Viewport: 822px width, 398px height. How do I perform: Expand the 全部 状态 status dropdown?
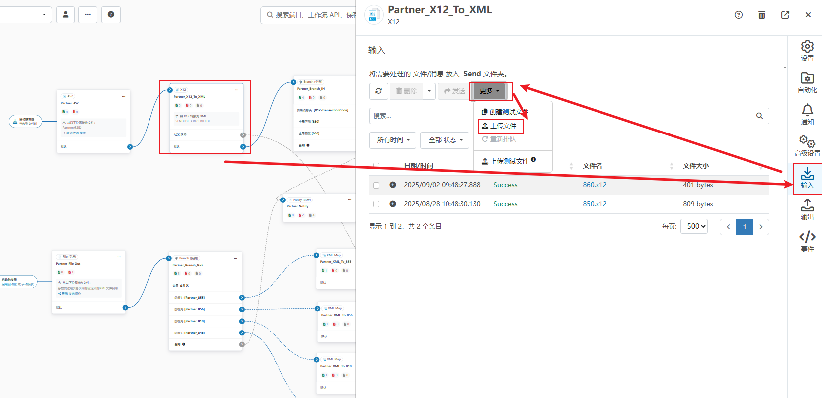[x=445, y=140]
